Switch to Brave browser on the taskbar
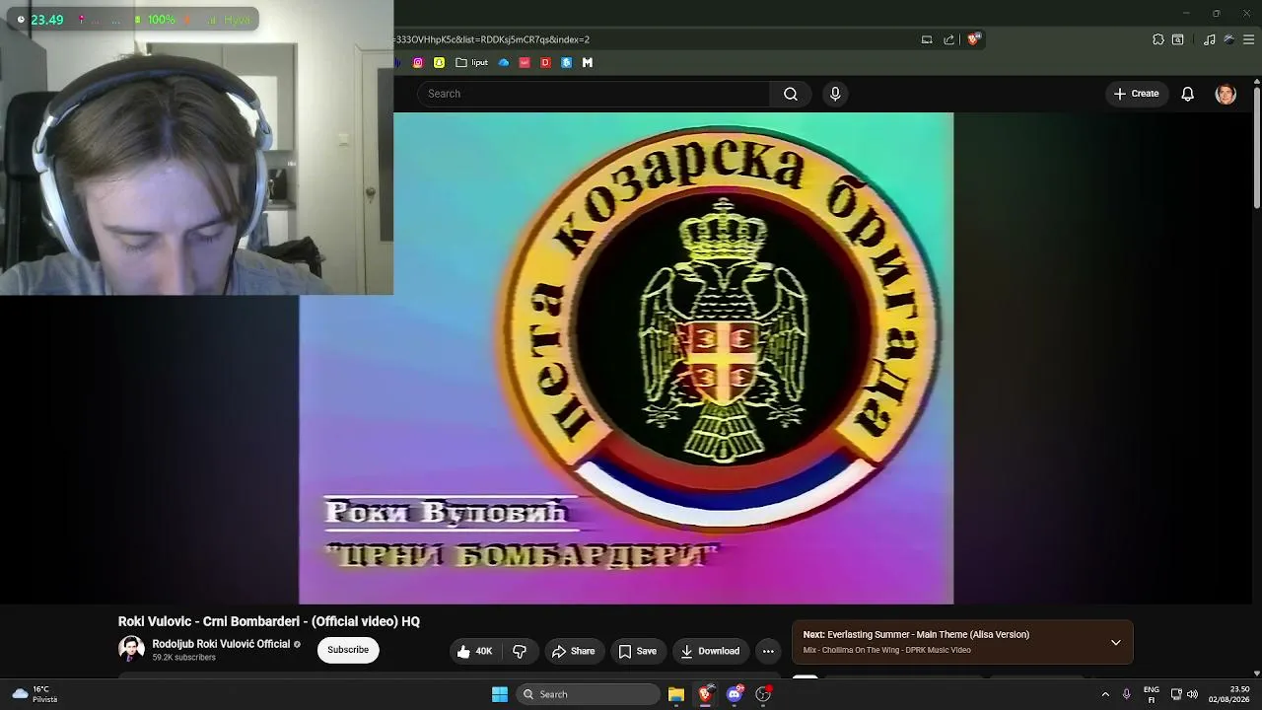 pos(705,694)
